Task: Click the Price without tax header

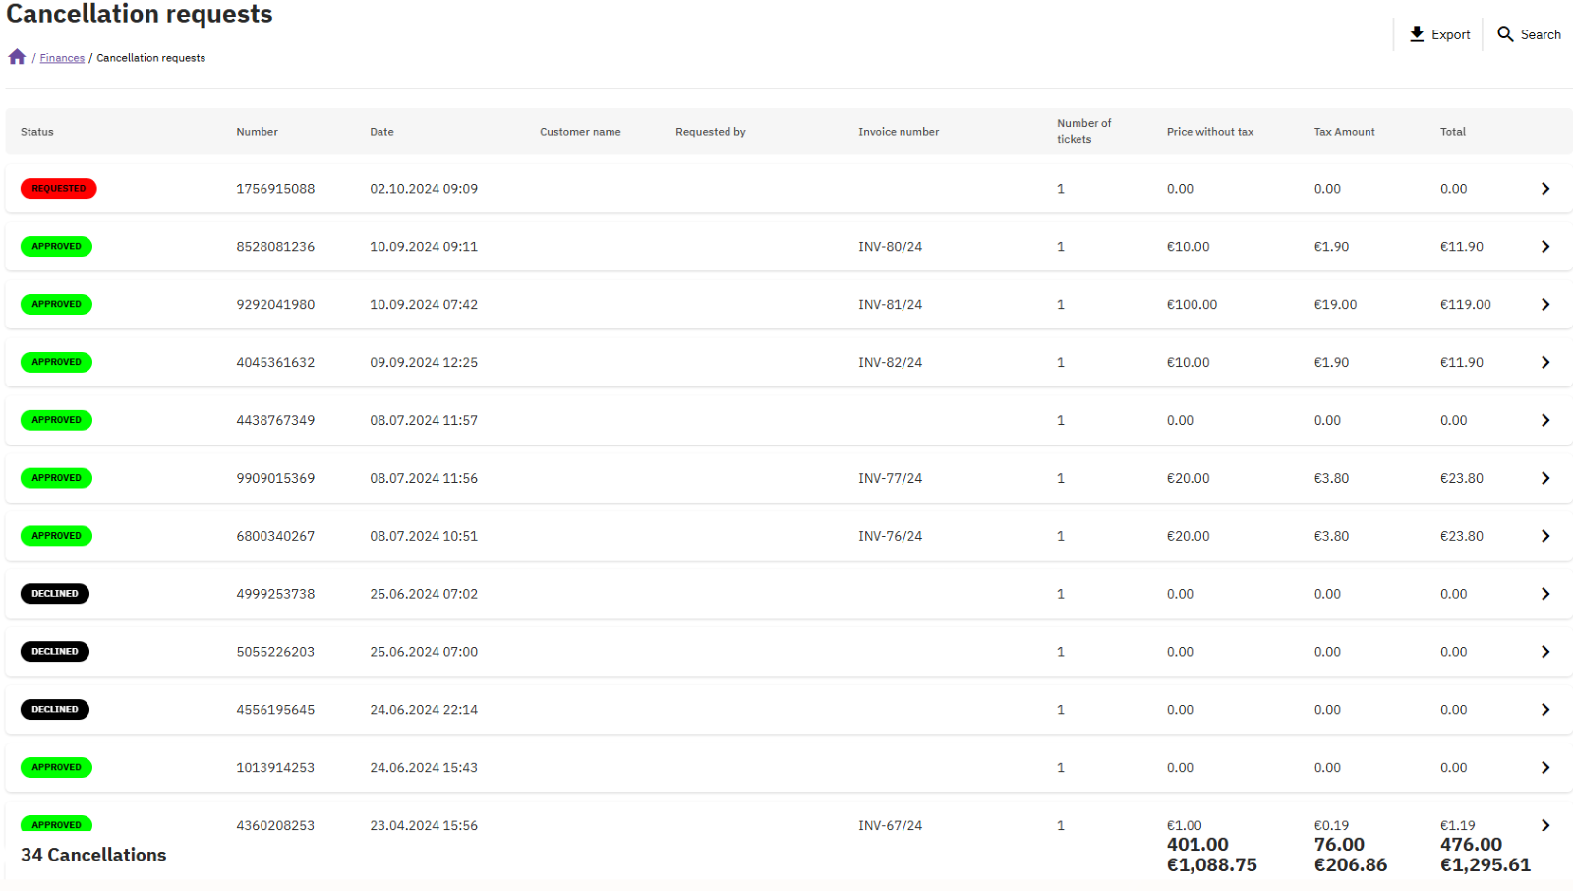Action: click(1210, 132)
